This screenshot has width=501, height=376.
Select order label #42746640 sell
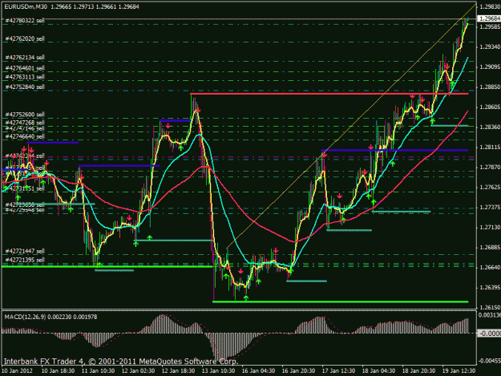pos(25,136)
